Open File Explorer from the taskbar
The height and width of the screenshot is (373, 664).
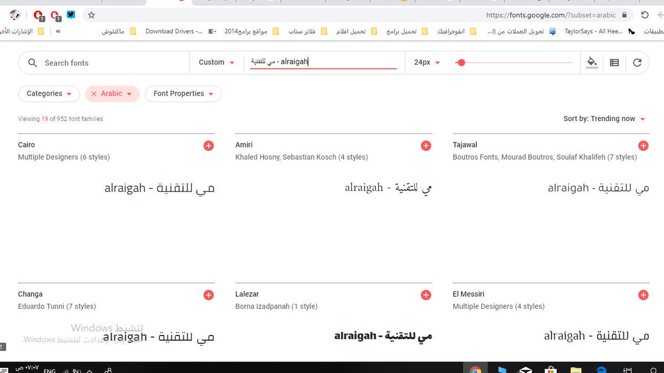(576, 369)
